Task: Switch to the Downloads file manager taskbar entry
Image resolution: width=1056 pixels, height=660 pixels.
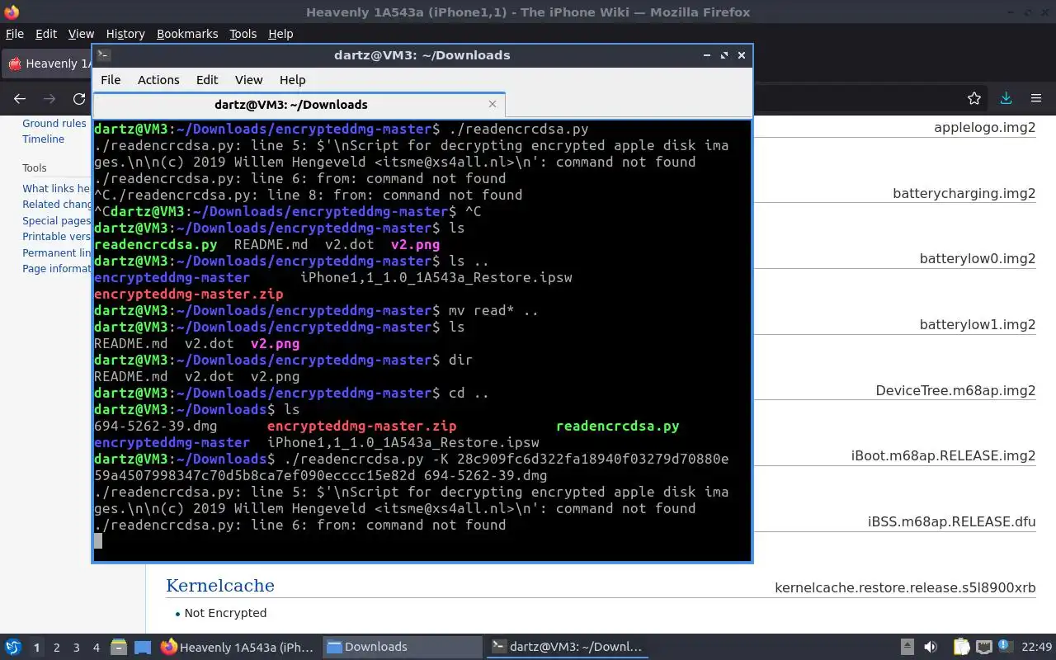Action: [x=403, y=647]
